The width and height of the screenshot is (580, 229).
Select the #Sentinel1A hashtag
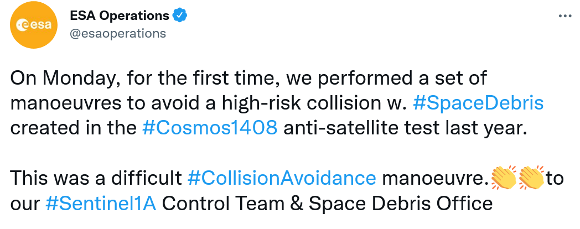[x=101, y=203]
